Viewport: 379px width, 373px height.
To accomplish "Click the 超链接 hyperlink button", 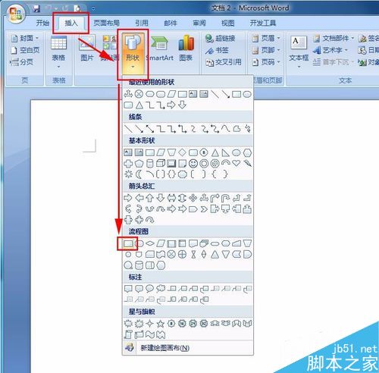I will point(221,39).
